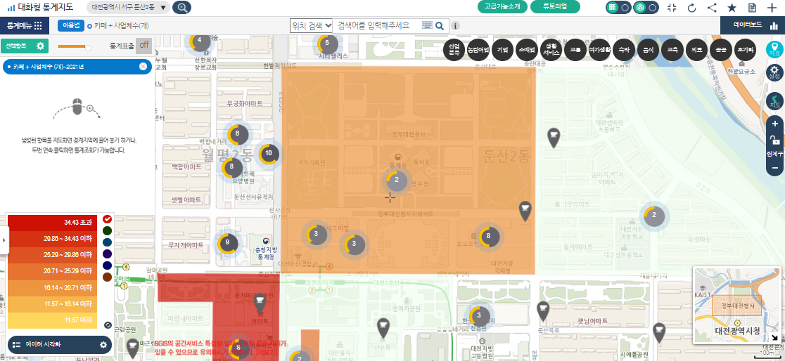Expand the collapsed side panel arrow by the legend

click(x=4, y=239)
